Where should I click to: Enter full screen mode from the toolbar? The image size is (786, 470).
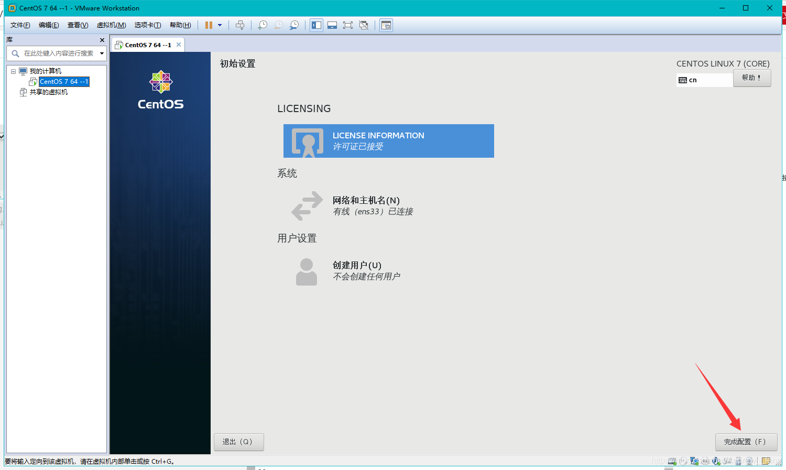(x=348, y=25)
